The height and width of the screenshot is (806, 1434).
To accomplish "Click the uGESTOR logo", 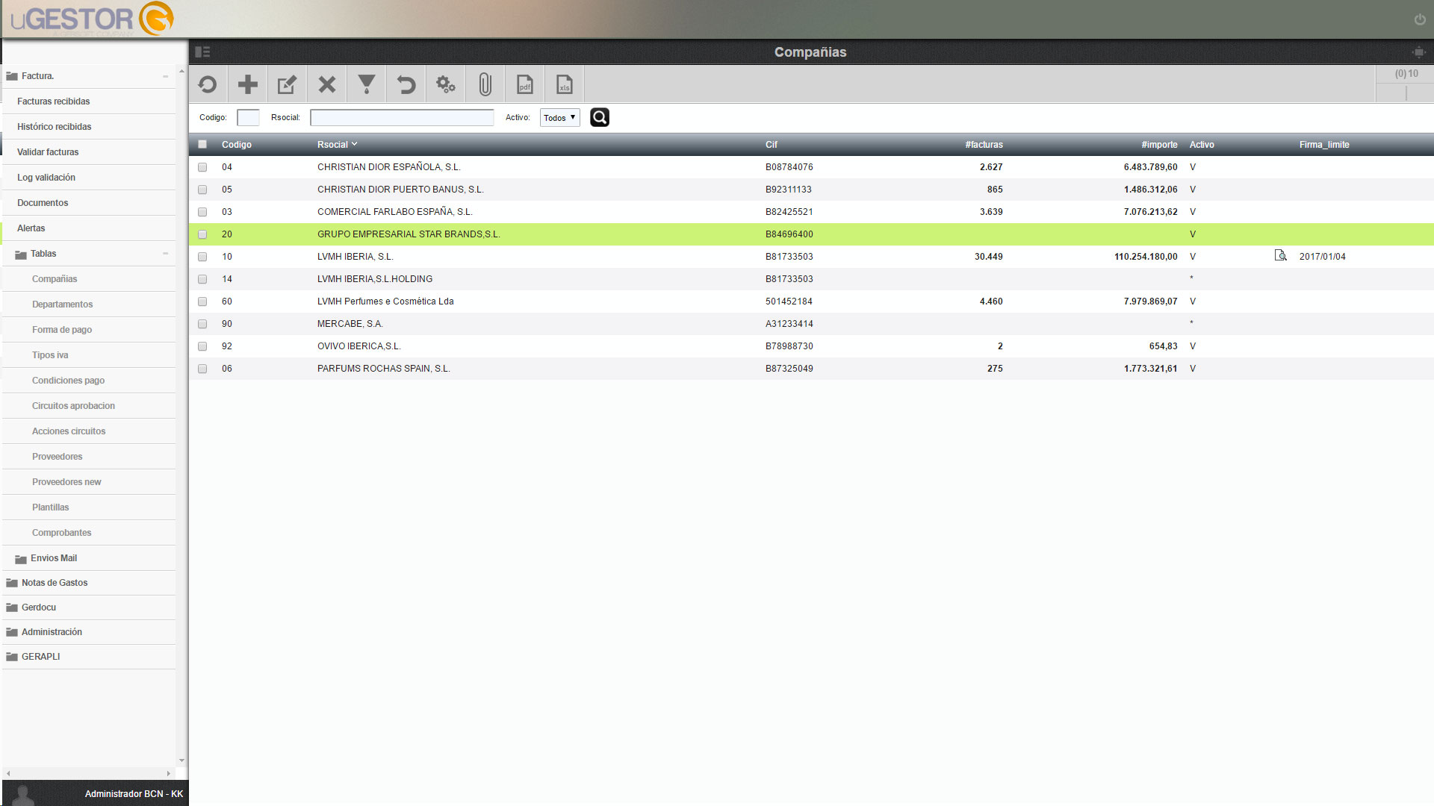I will tap(92, 19).
